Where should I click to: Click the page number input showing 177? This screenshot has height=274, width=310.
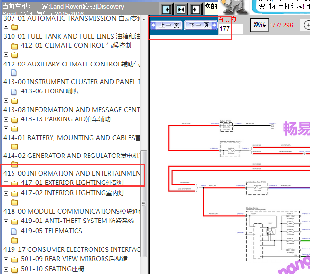(231, 29)
